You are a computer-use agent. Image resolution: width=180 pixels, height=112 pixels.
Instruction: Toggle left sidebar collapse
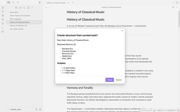pos(40,2)
